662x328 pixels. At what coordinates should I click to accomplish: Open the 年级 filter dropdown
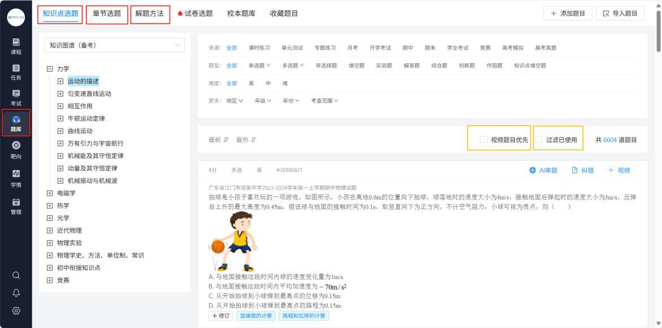[x=262, y=101]
